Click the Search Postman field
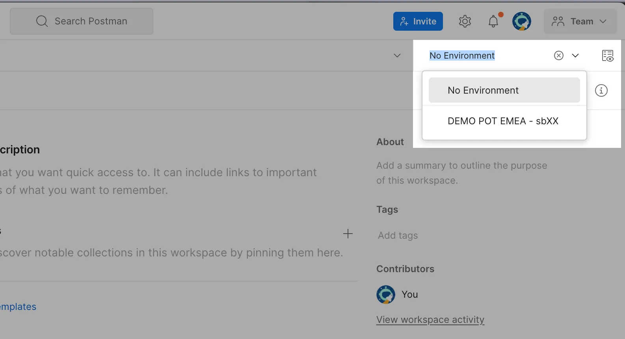The width and height of the screenshot is (625, 339). pyautogui.click(x=82, y=21)
